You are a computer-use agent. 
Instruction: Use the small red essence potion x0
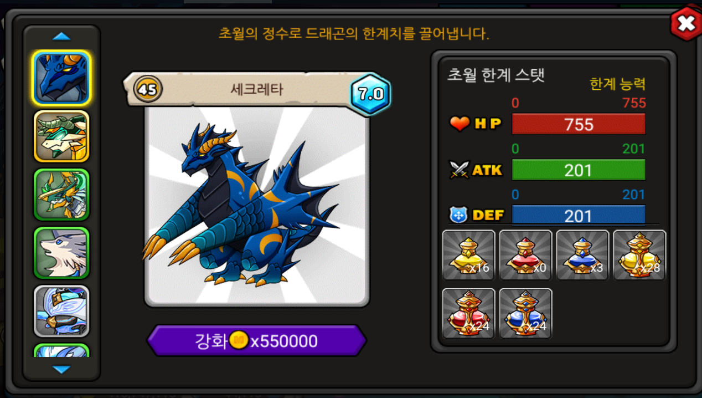point(525,255)
